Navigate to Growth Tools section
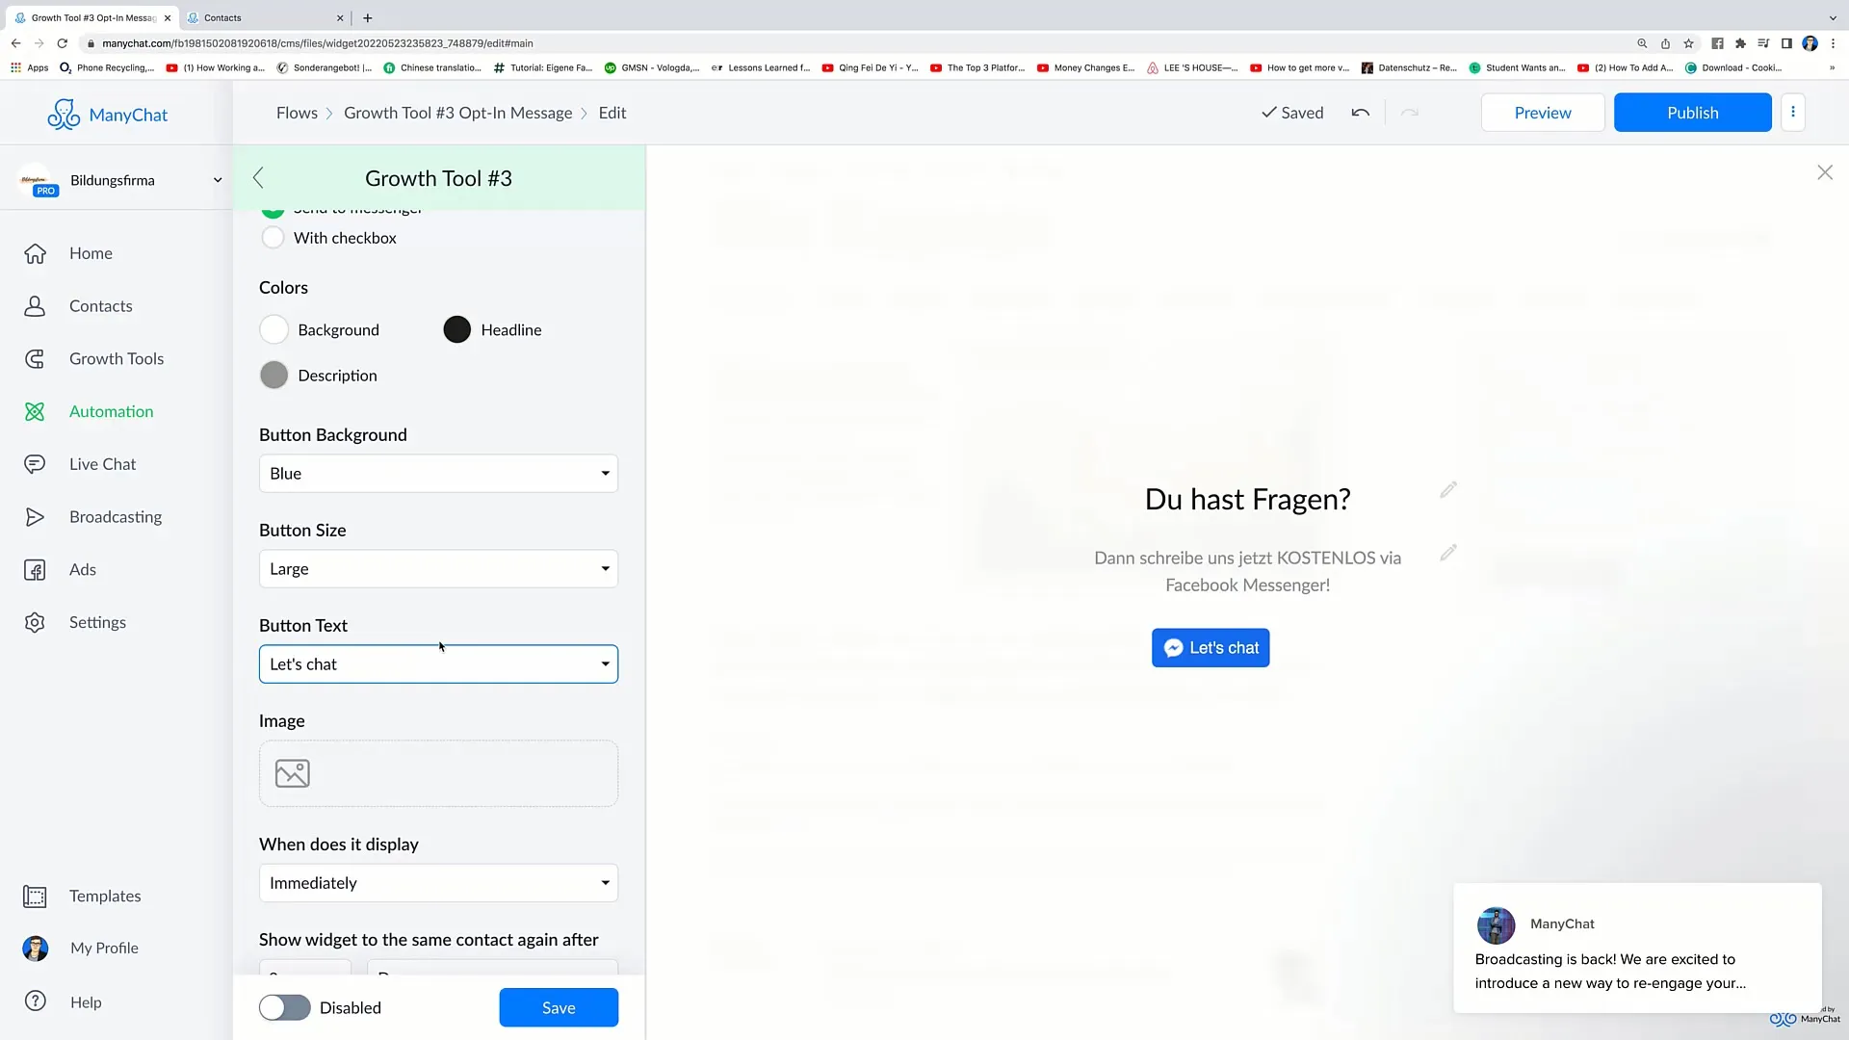This screenshot has height=1040, width=1849. tap(117, 358)
